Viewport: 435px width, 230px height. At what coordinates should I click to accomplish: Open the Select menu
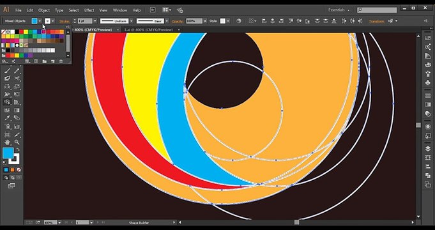[x=73, y=10]
